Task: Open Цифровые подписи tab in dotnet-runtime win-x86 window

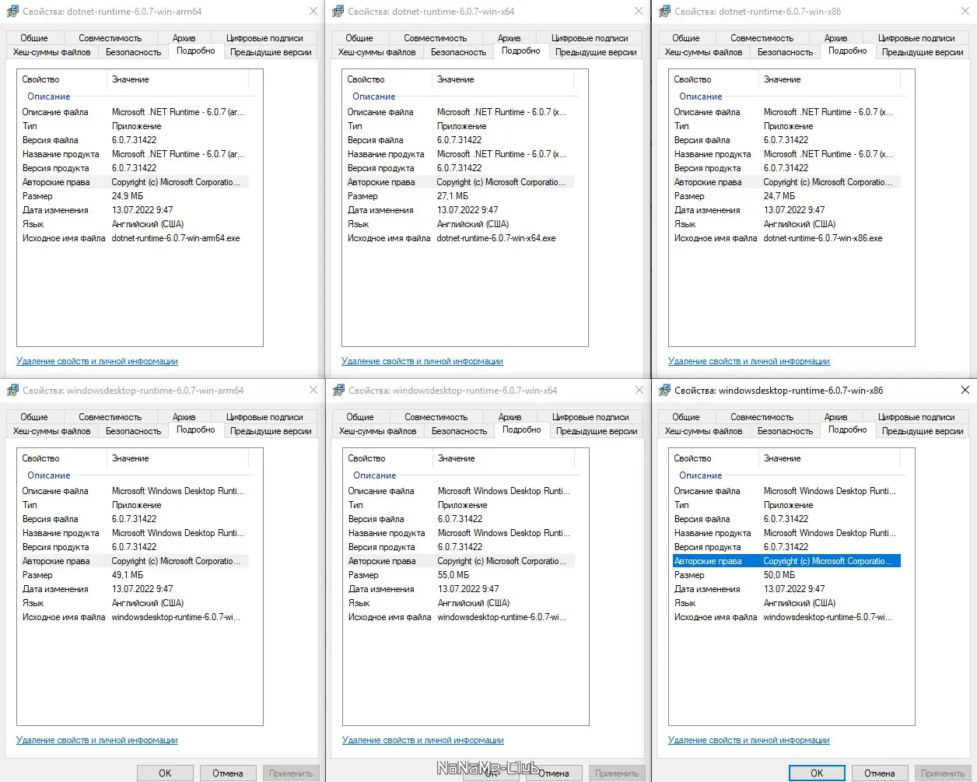Action: [x=916, y=38]
